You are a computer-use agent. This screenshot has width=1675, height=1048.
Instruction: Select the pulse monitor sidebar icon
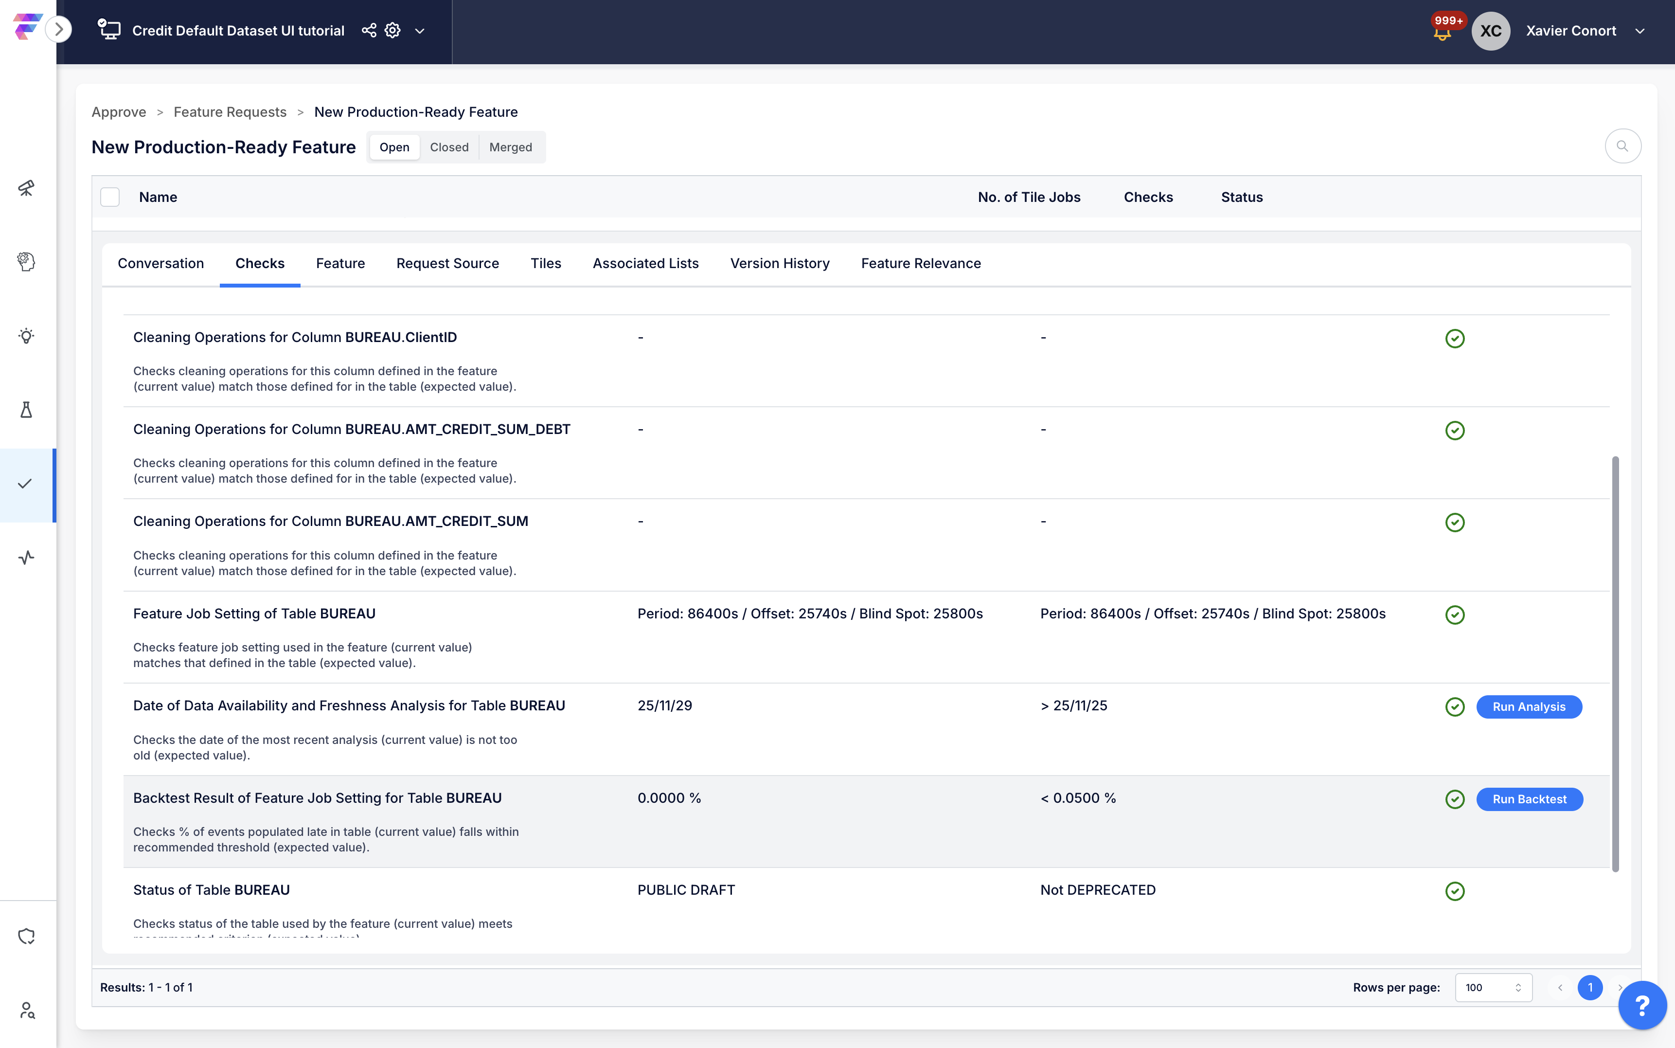(x=26, y=557)
